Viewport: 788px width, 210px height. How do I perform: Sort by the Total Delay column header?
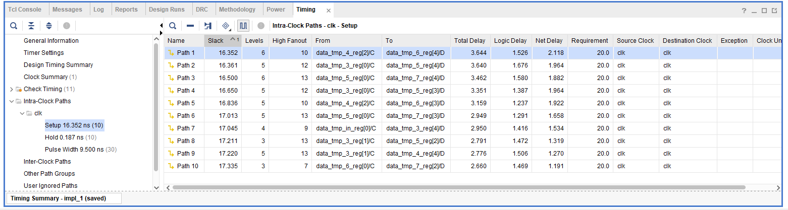coord(470,40)
